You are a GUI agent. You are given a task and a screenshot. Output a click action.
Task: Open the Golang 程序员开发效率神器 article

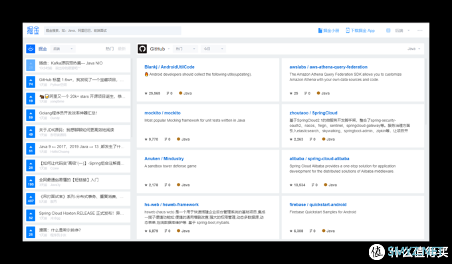tap(68, 113)
